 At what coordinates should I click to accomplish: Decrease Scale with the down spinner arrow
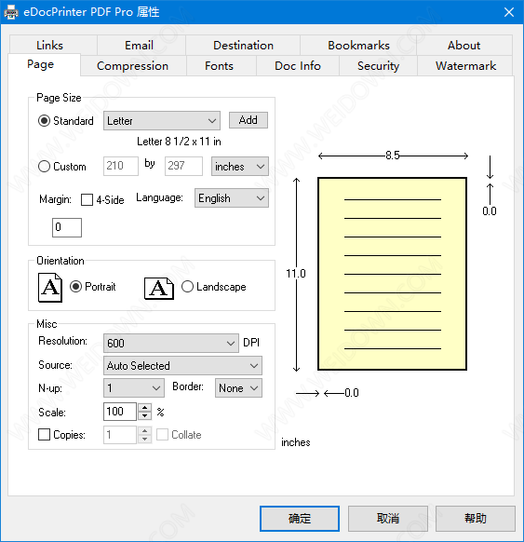pyautogui.click(x=145, y=416)
